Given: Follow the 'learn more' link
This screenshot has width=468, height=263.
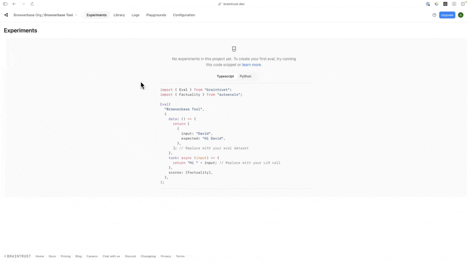Looking at the screenshot, I should click(252, 65).
